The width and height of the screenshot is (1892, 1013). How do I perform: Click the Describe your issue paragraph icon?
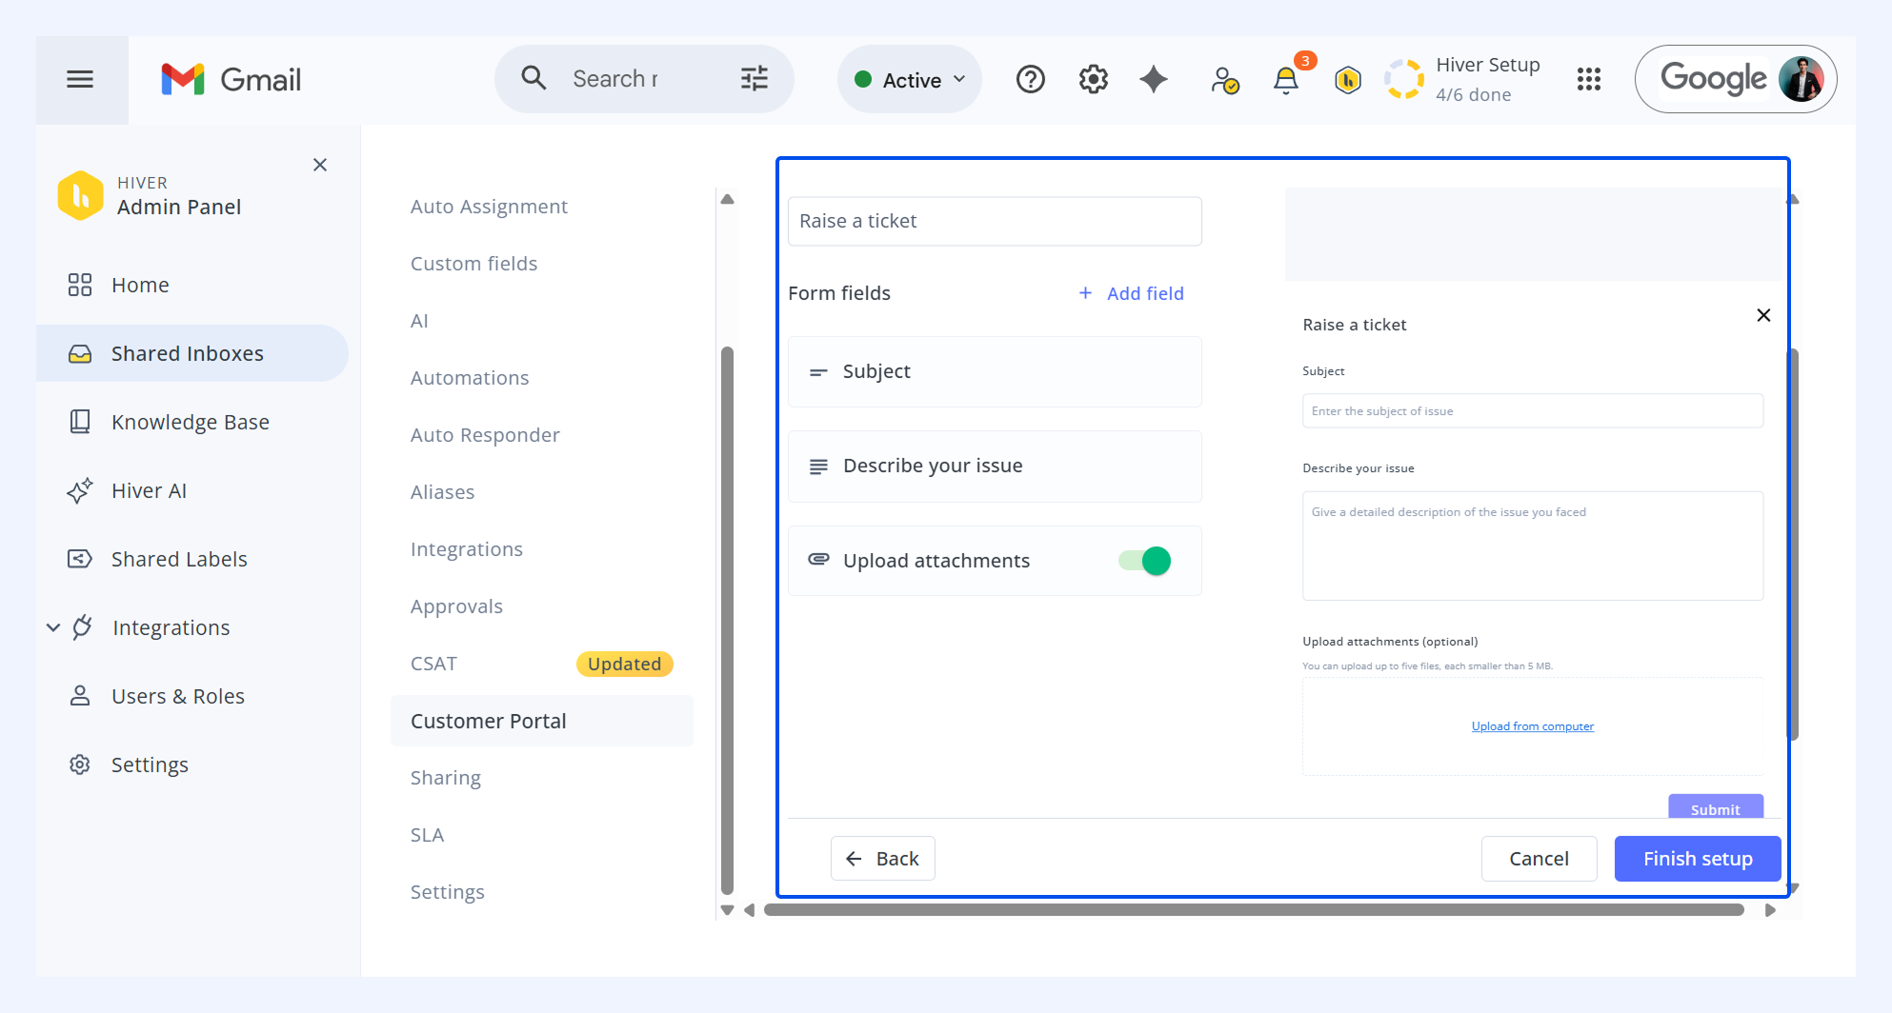tap(818, 467)
